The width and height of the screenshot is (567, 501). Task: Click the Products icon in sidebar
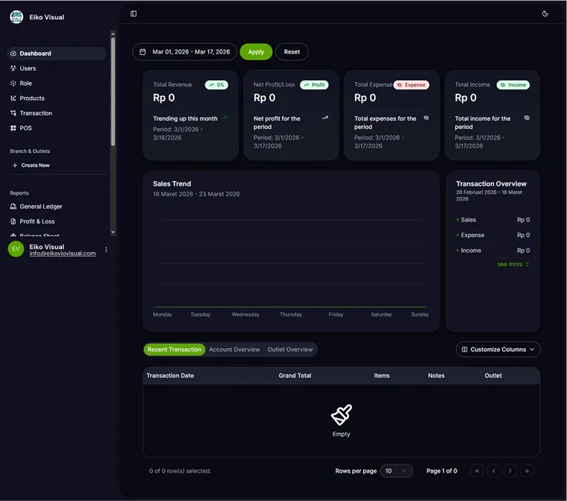coord(13,98)
